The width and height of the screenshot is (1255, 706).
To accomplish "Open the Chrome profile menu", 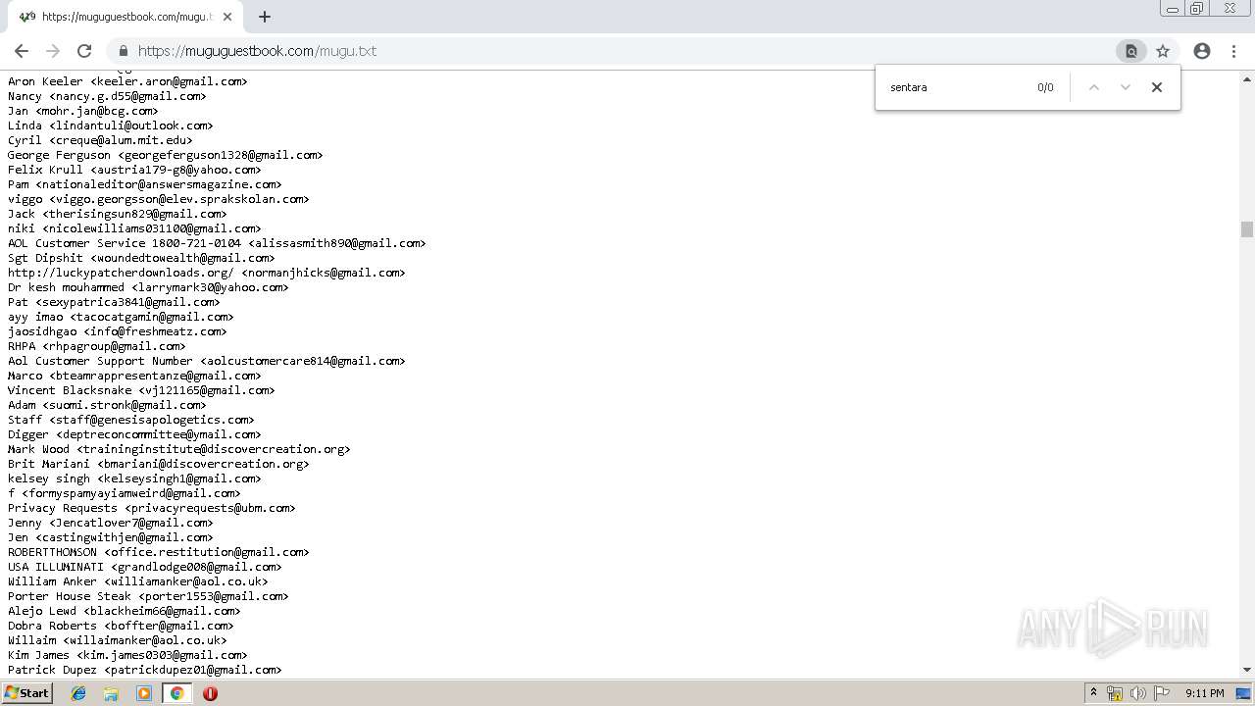I will pos(1202,51).
